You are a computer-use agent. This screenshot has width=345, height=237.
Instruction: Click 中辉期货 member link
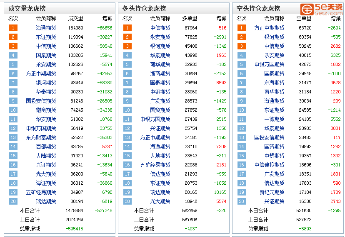tap(274, 156)
